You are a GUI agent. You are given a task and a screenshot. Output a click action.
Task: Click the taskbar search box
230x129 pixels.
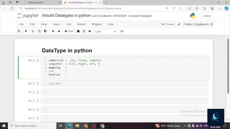32,126
